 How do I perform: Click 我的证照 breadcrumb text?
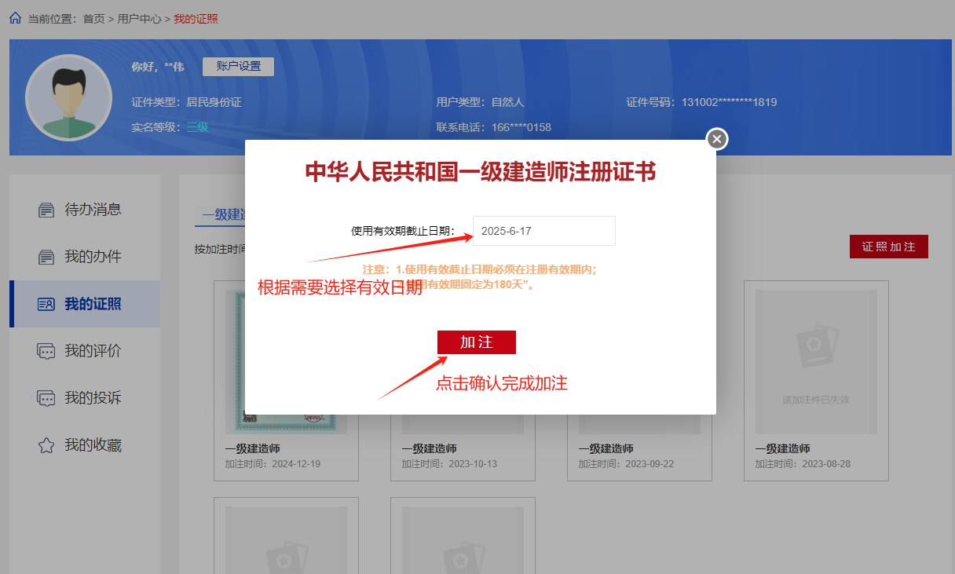[x=196, y=19]
